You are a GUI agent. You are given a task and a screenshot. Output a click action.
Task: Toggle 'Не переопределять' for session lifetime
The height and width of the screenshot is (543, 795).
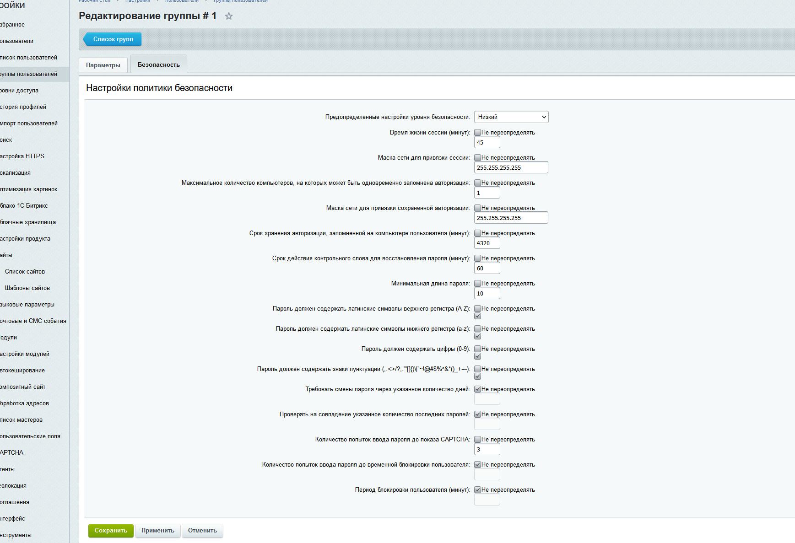(x=478, y=133)
